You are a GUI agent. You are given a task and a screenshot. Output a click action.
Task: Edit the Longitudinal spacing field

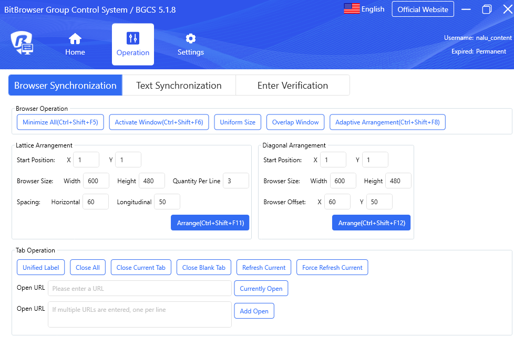pos(167,202)
